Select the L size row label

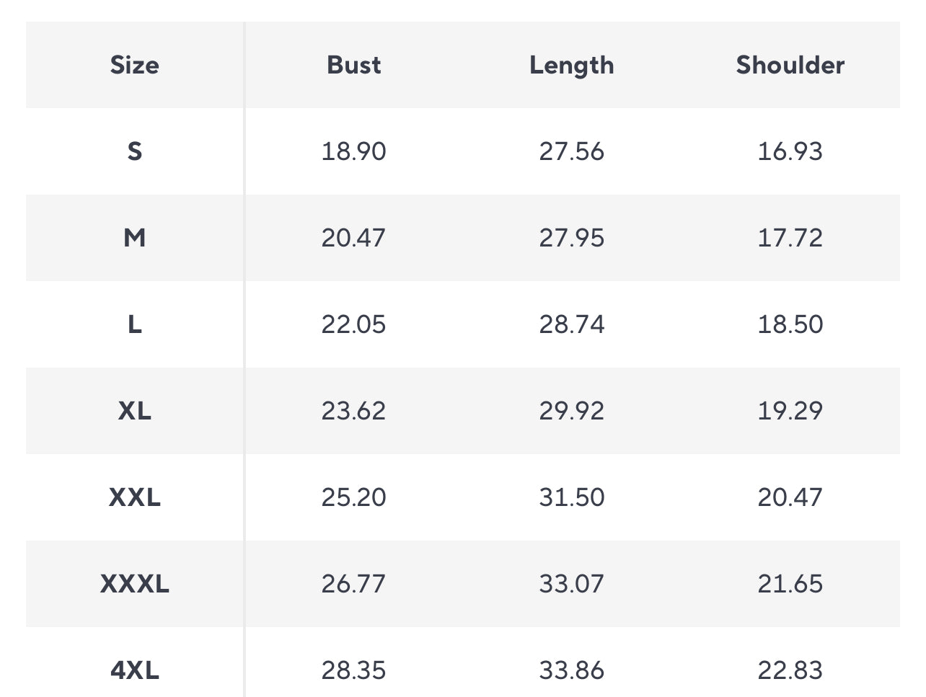pyautogui.click(x=135, y=324)
